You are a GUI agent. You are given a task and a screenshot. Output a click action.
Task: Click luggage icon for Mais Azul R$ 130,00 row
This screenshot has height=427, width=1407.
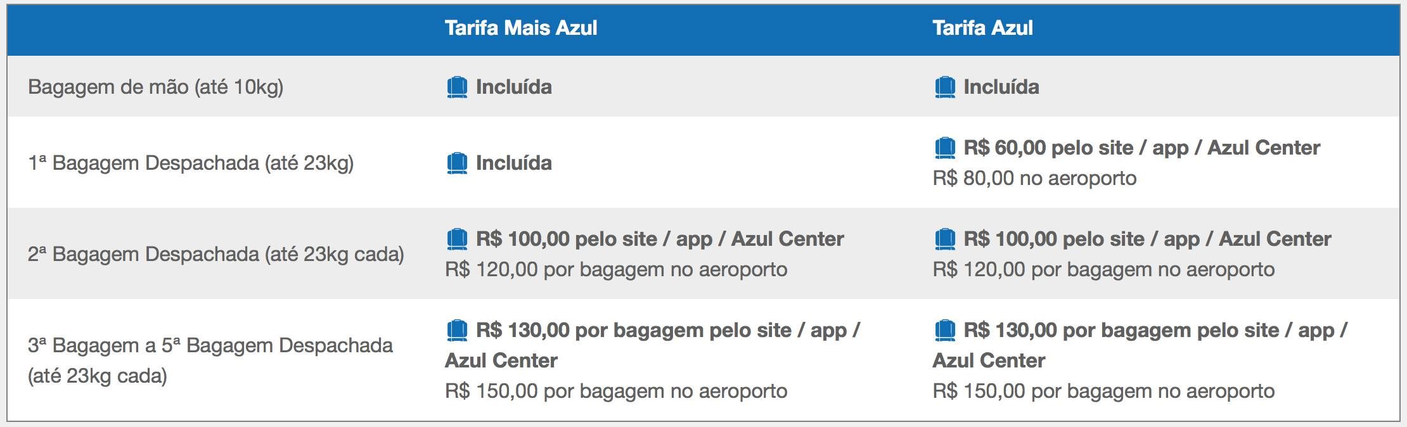457,331
